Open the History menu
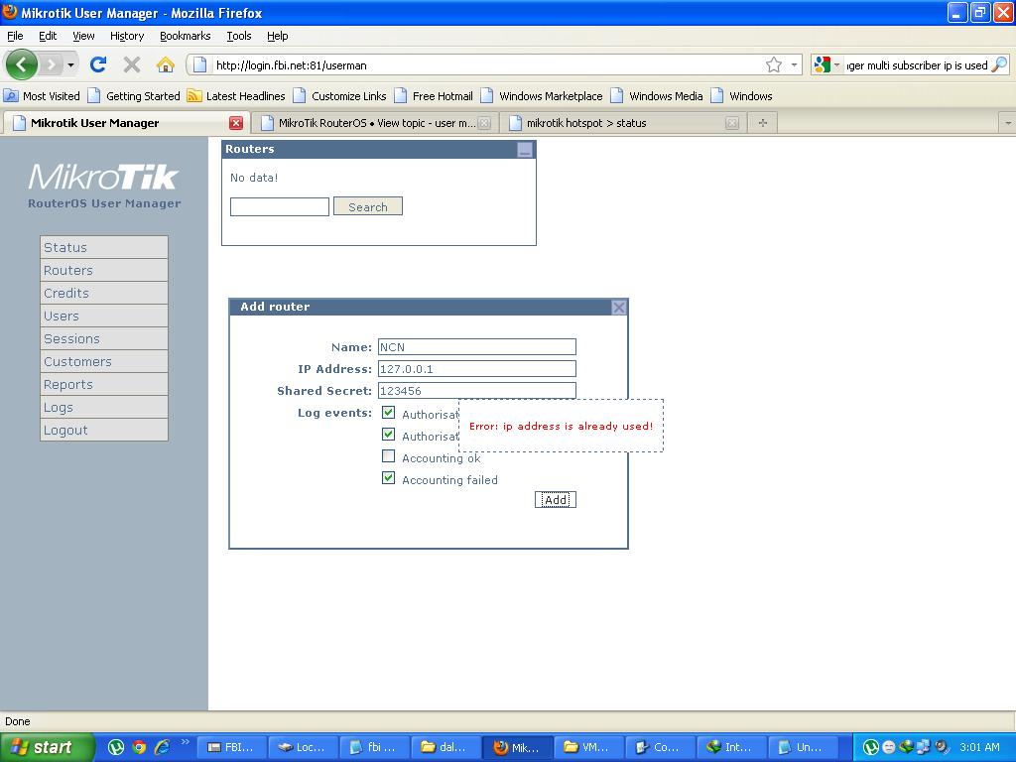The width and height of the screenshot is (1016, 762). [126, 36]
